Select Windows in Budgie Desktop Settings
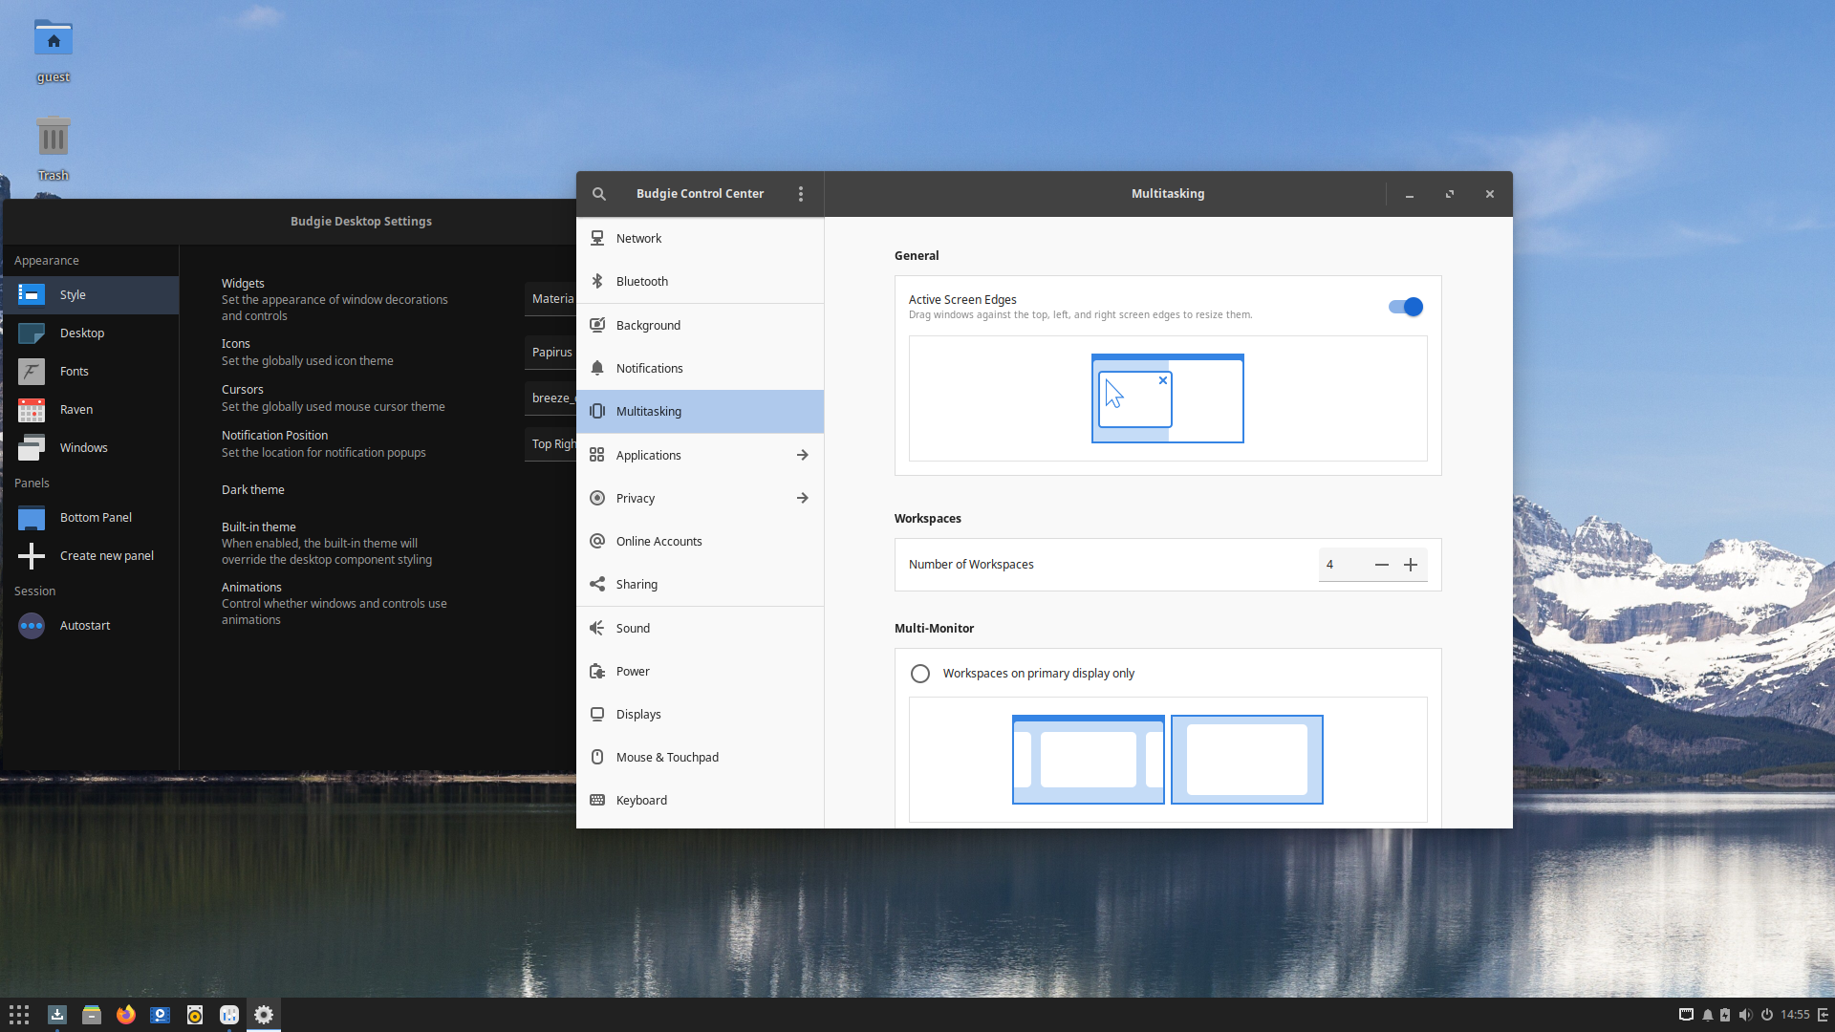Screen dimensions: 1835x1032 click(91, 448)
